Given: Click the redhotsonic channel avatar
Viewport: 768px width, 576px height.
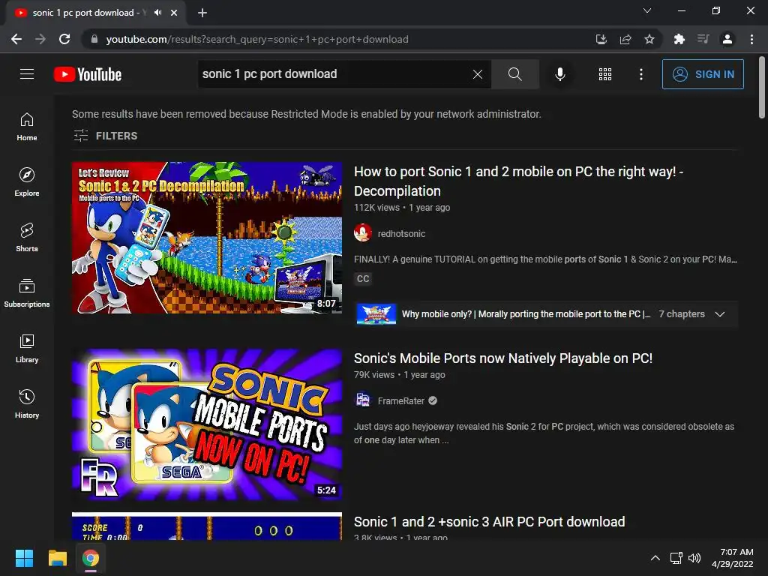Looking at the screenshot, I should click(x=363, y=233).
